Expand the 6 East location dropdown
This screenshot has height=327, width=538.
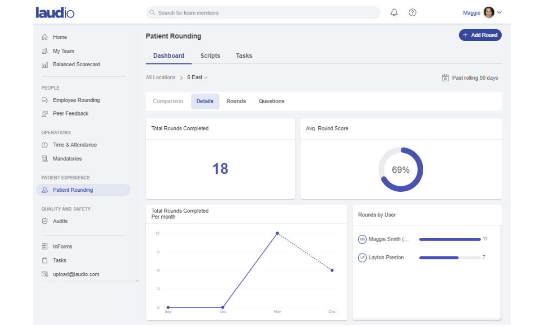(x=197, y=77)
